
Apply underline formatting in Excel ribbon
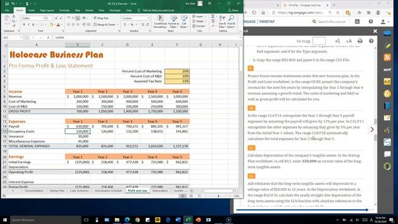pyautogui.click(x=33, y=25)
